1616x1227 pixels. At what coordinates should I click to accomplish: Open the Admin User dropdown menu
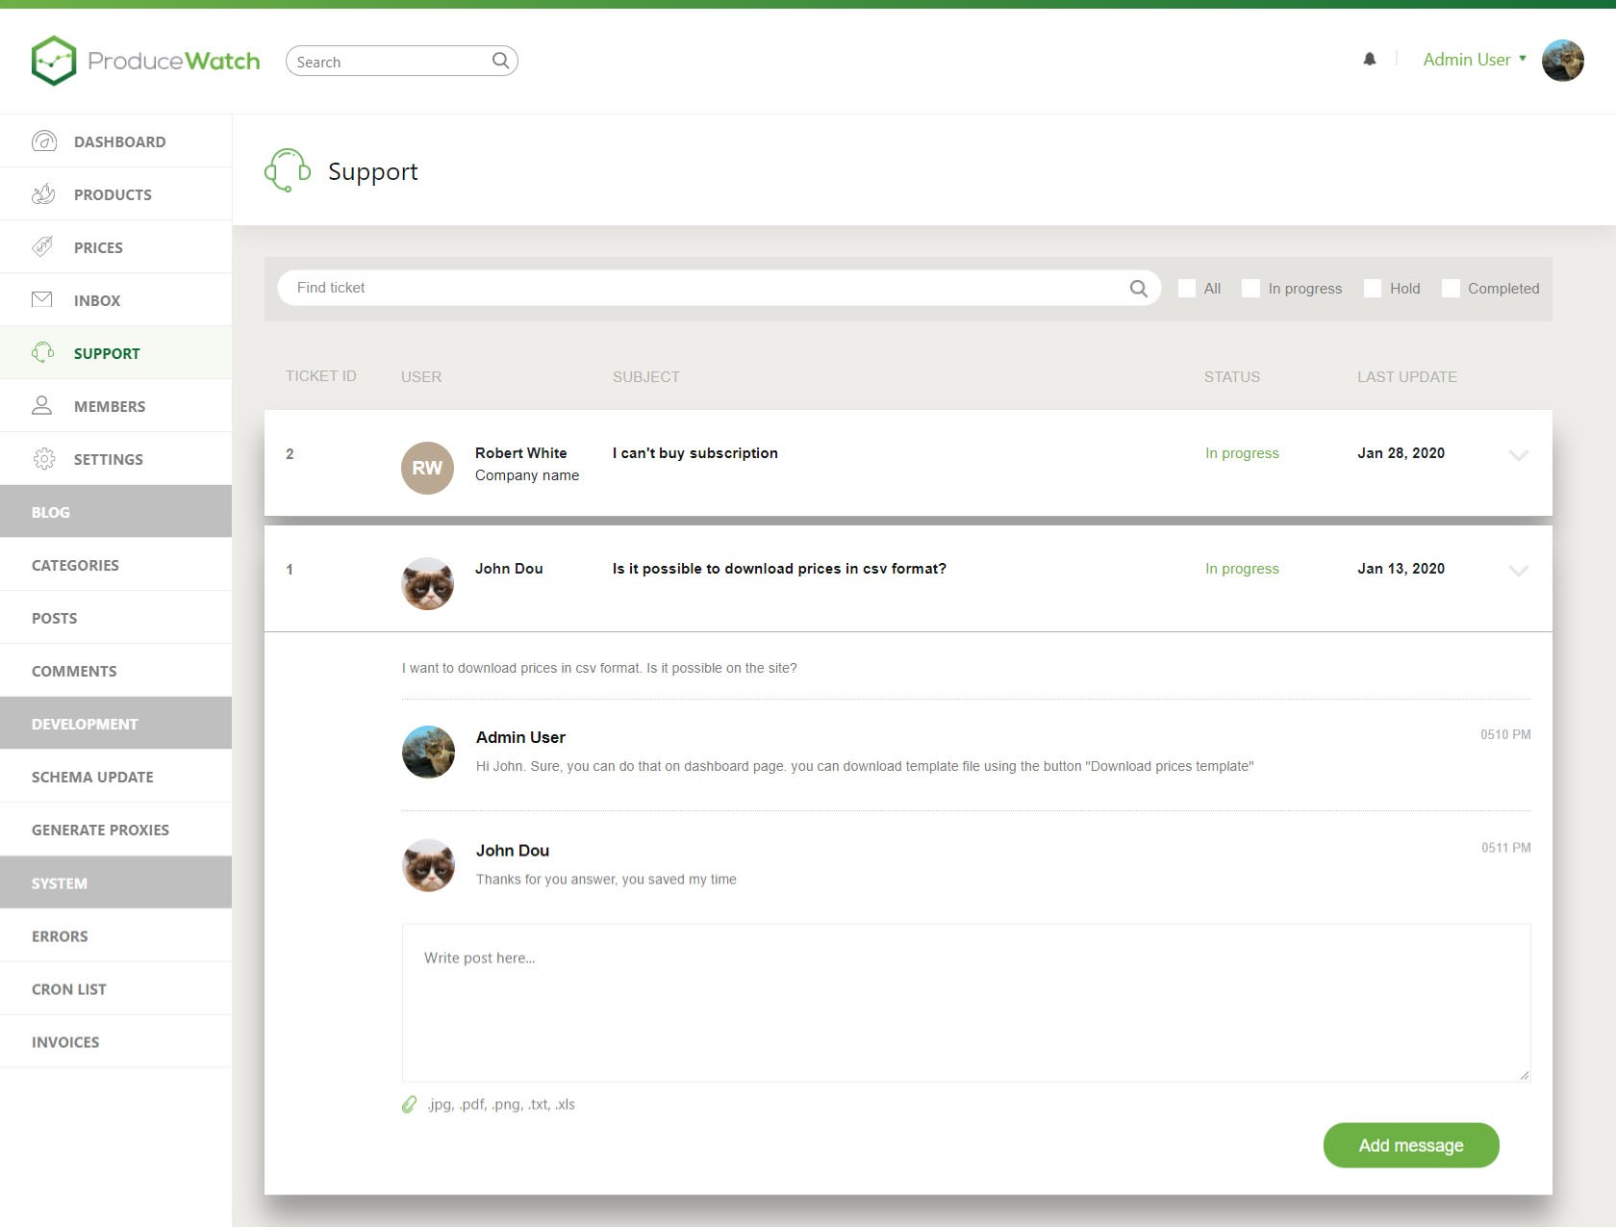1474,60
